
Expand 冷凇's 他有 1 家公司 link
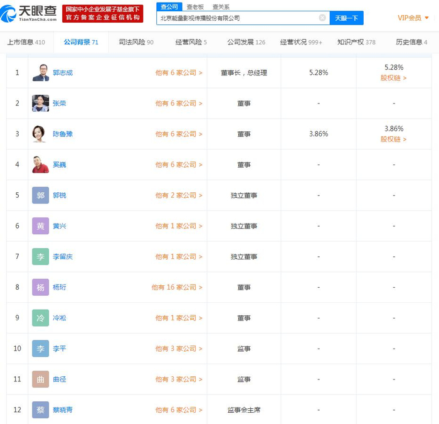click(179, 318)
